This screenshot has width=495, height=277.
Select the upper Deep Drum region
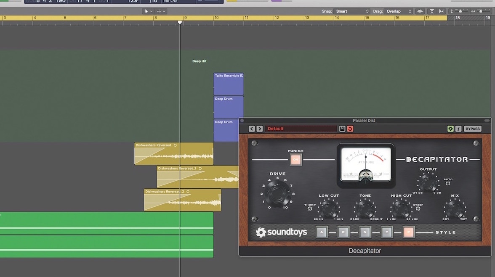coord(229,108)
